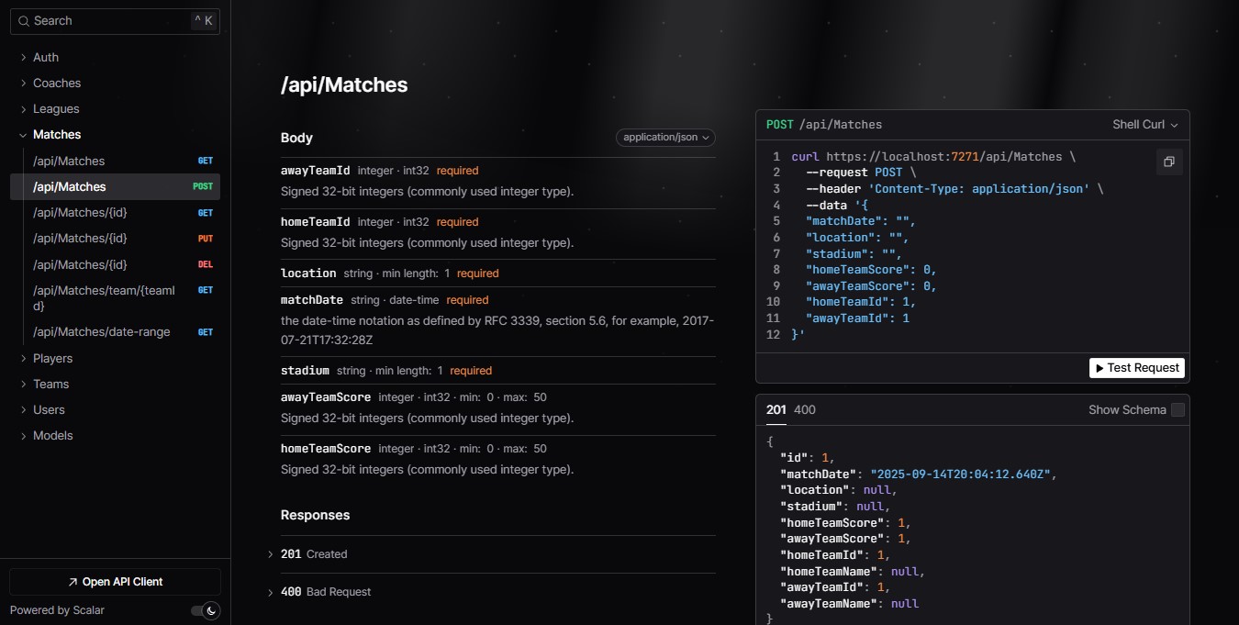This screenshot has height=625, width=1239.
Task: Click the copy code icon in curl panel
Action: coord(1168,162)
